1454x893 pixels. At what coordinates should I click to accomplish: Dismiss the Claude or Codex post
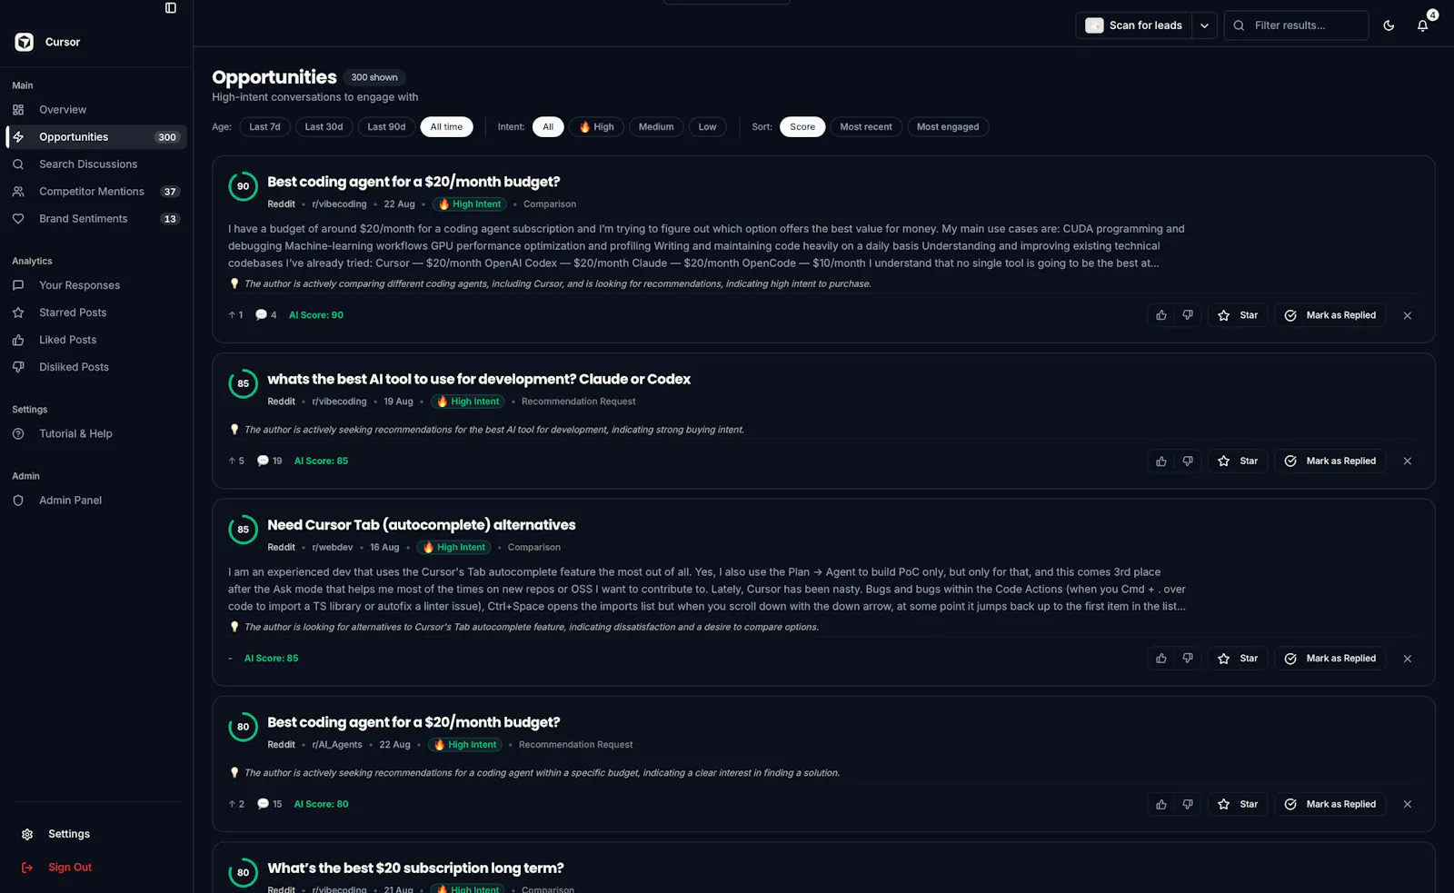pos(1408,461)
